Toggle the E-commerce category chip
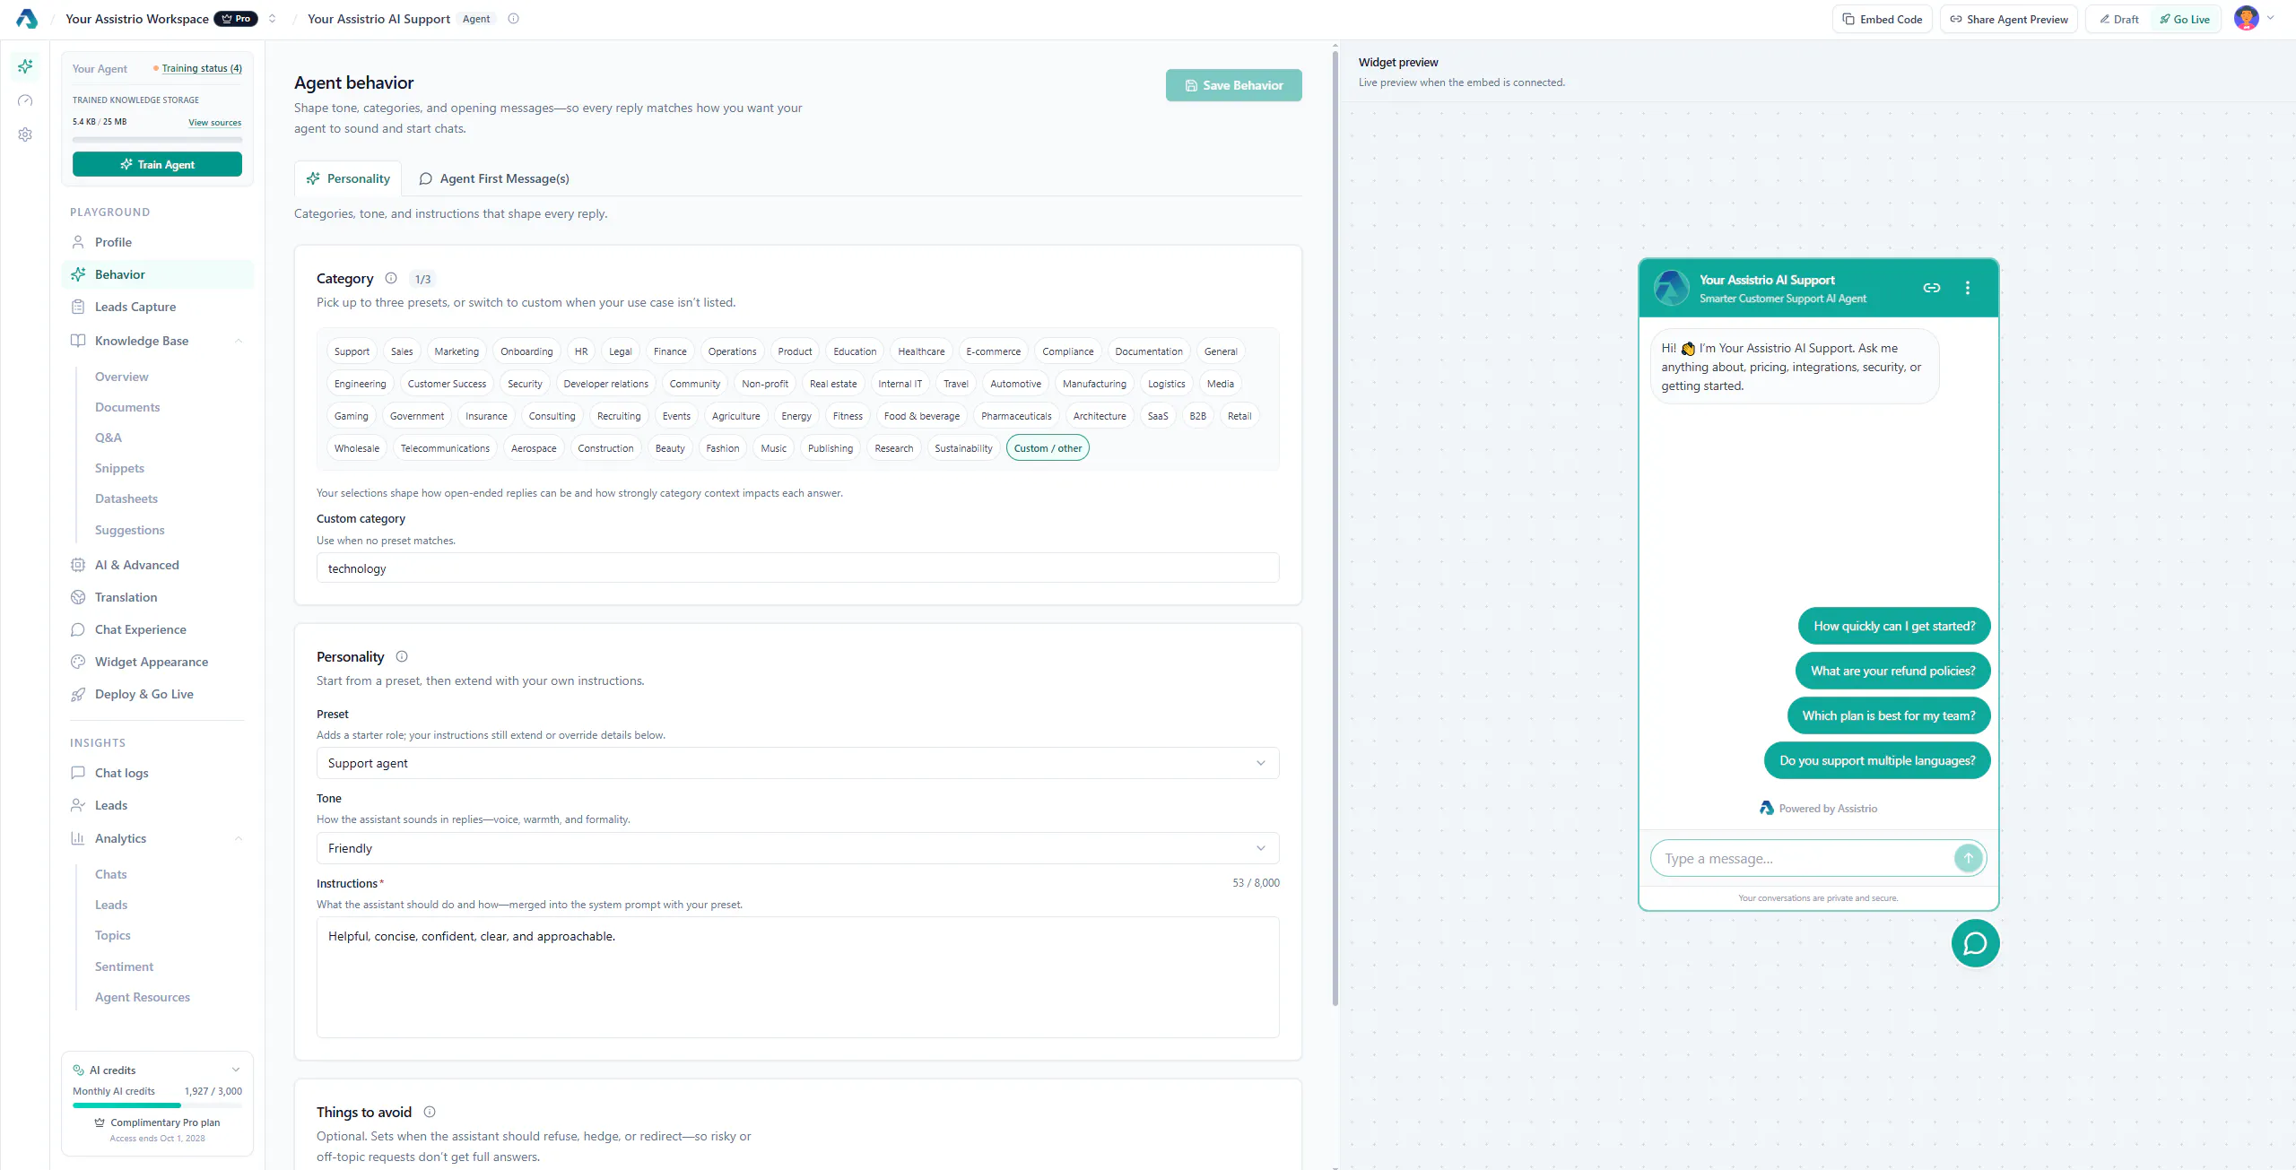The width and height of the screenshot is (2296, 1170). pos(993,351)
